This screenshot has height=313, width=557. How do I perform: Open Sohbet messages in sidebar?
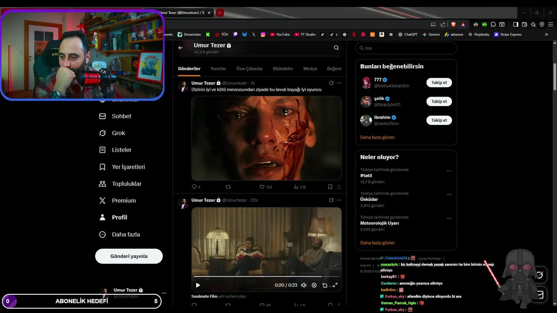point(115,116)
